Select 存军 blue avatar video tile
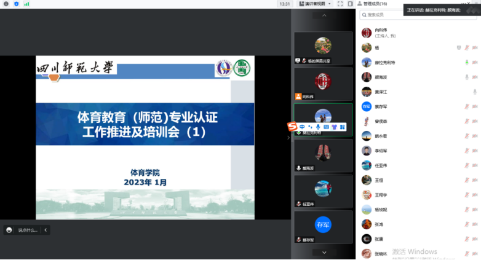This screenshot has width=481, height=260. tap(324, 227)
